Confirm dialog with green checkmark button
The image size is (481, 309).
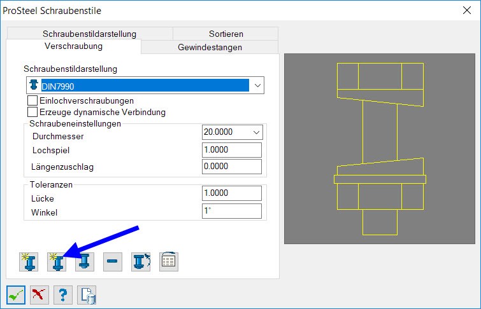(x=16, y=295)
